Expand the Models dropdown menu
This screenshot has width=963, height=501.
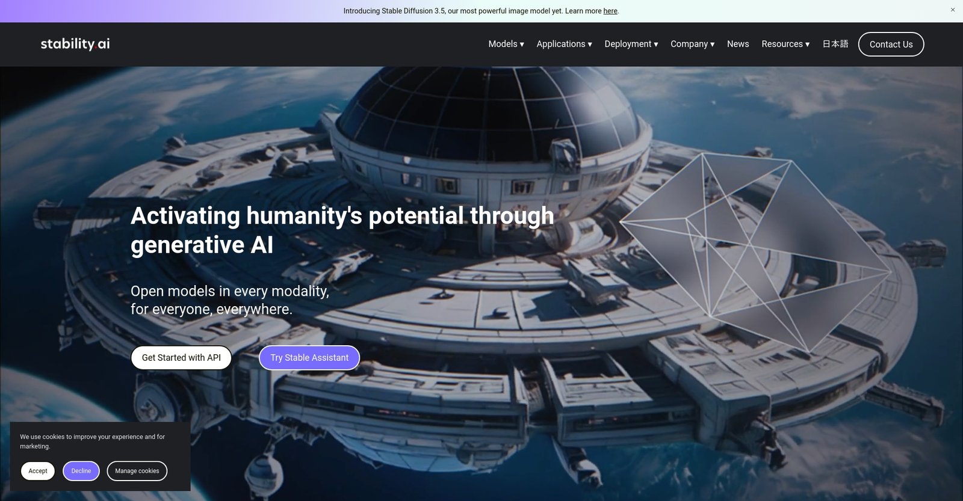506,44
